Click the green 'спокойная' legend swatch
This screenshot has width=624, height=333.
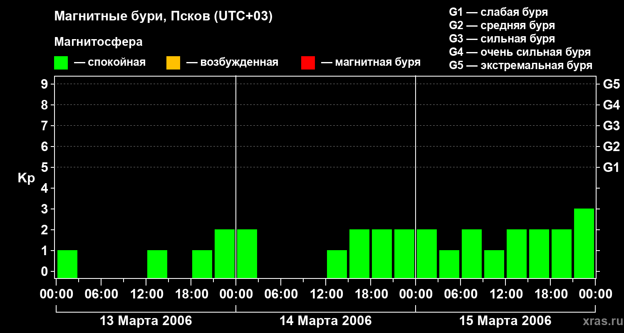pyautogui.click(x=61, y=63)
